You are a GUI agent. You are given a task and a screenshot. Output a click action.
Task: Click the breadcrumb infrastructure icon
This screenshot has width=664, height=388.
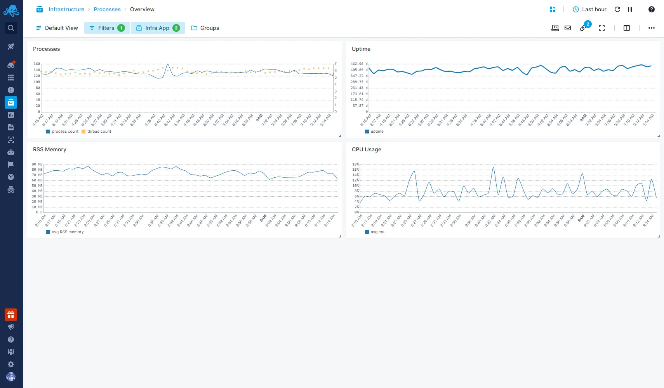[x=40, y=9]
